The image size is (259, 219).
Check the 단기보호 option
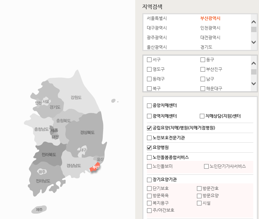coord(149,188)
